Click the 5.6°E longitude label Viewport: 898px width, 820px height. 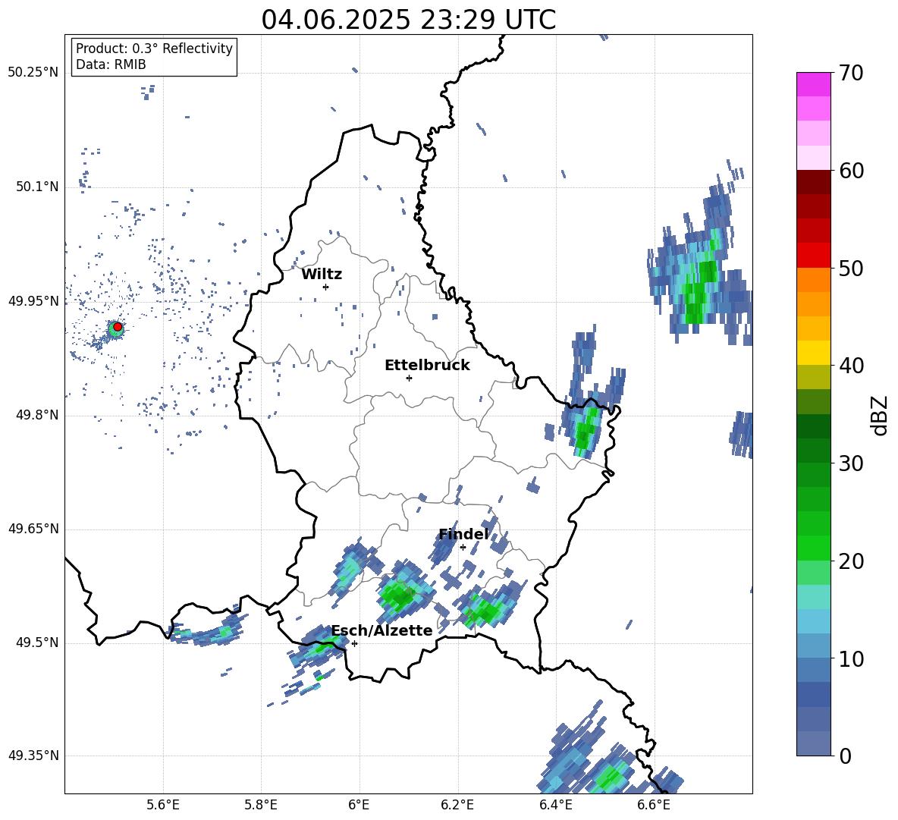[163, 805]
